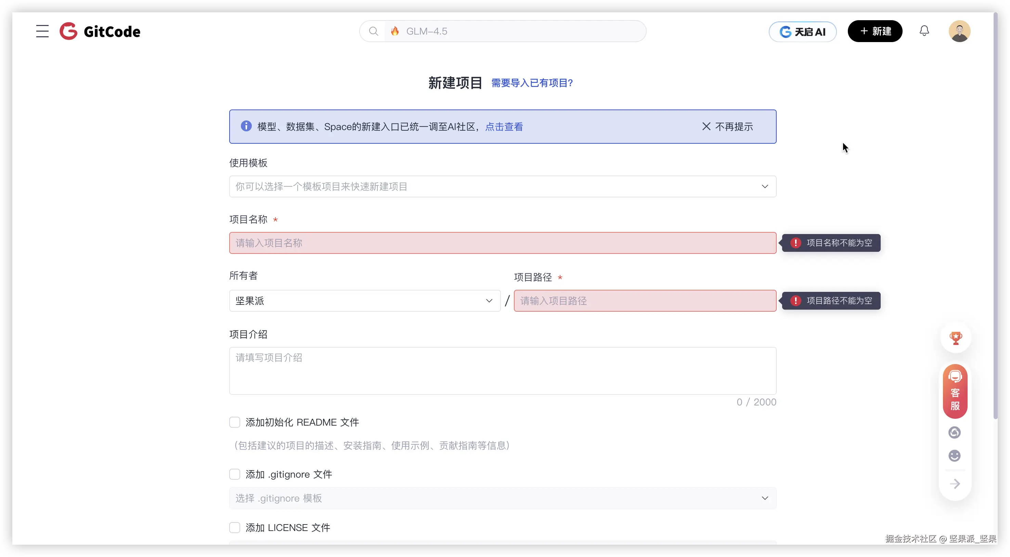Viewport: 1010px width, 557px height.
Task: Enable 添加初始化 README 文件 checkbox
Action: (234, 422)
